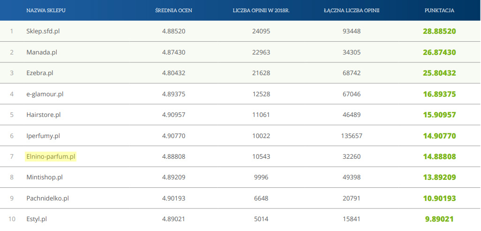This screenshot has height=231, width=481.
Task: Open the Mintishop.pl shop entry
Action: (45, 177)
